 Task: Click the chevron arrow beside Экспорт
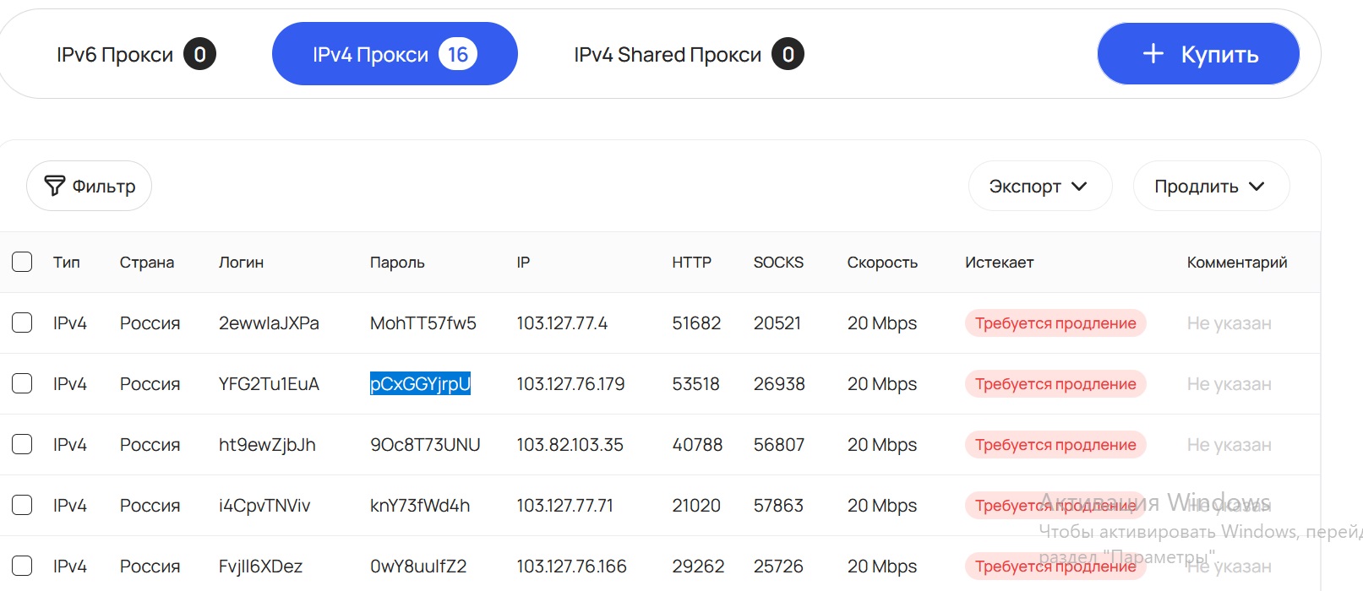click(x=1079, y=187)
